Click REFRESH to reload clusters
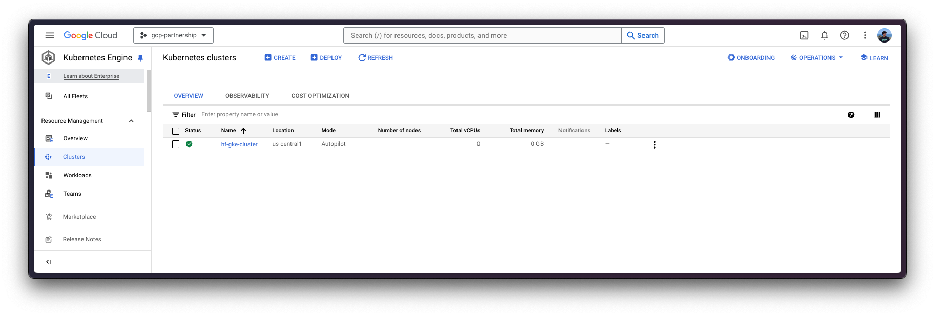935x316 pixels. point(376,58)
